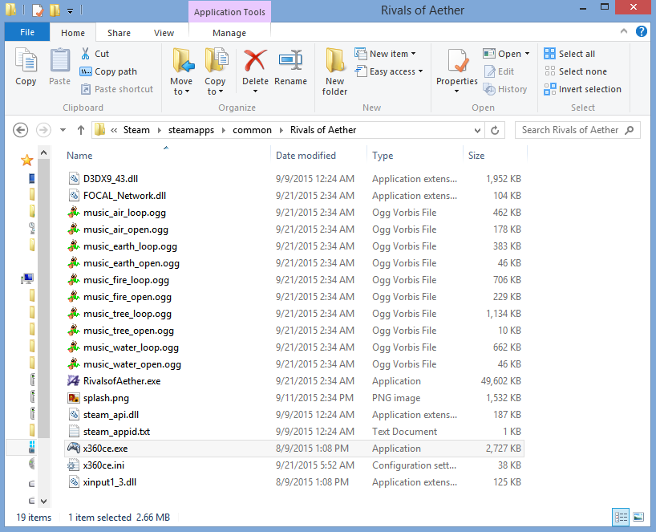Select the RivalsofAether.exe file

click(294, 381)
